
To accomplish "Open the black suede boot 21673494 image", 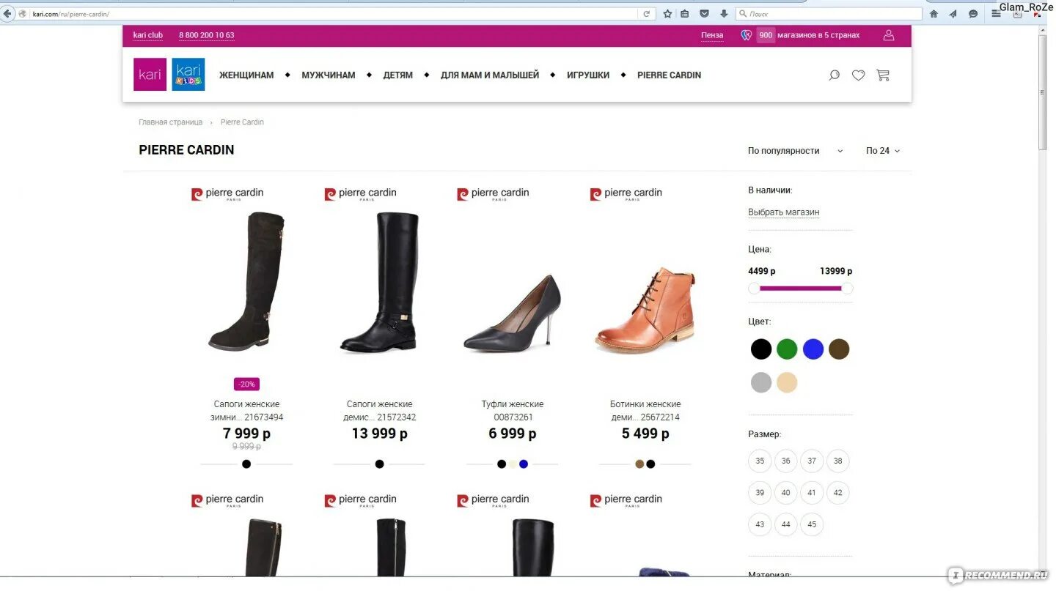I will 247,281.
